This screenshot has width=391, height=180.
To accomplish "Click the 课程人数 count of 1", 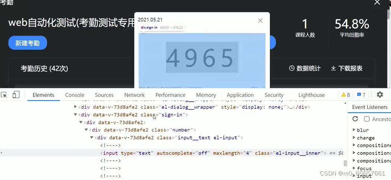I will point(305,28).
